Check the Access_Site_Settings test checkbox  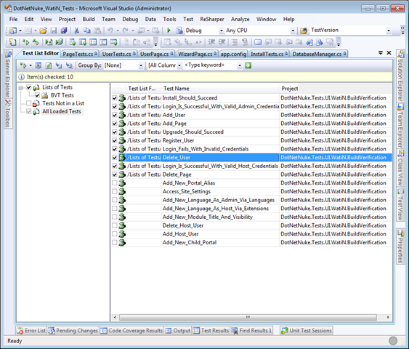tap(115, 191)
